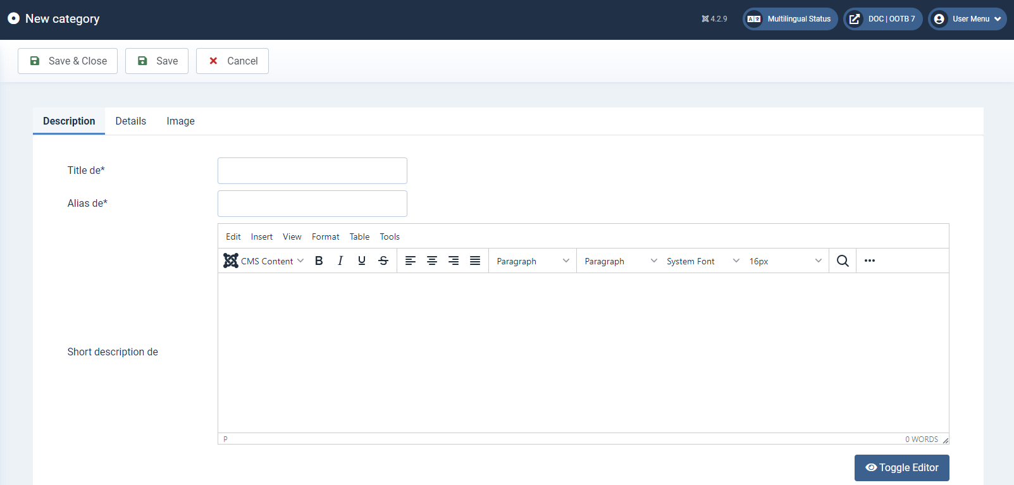
Task: Switch to the Details tab
Action: (x=131, y=121)
